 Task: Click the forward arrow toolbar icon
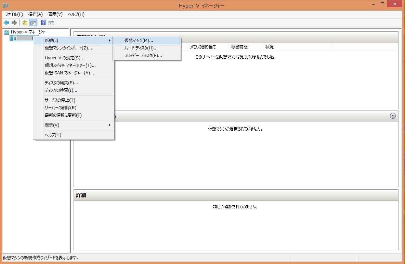click(14, 23)
